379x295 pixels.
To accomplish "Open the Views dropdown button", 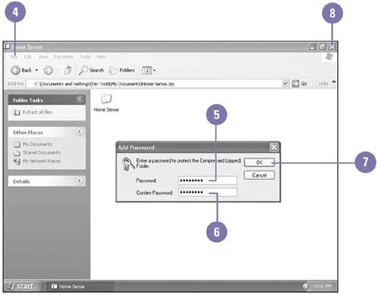I will click(x=149, y=71).
